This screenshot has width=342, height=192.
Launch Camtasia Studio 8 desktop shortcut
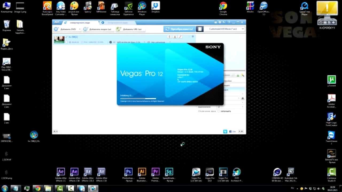[x=332, y=175]
